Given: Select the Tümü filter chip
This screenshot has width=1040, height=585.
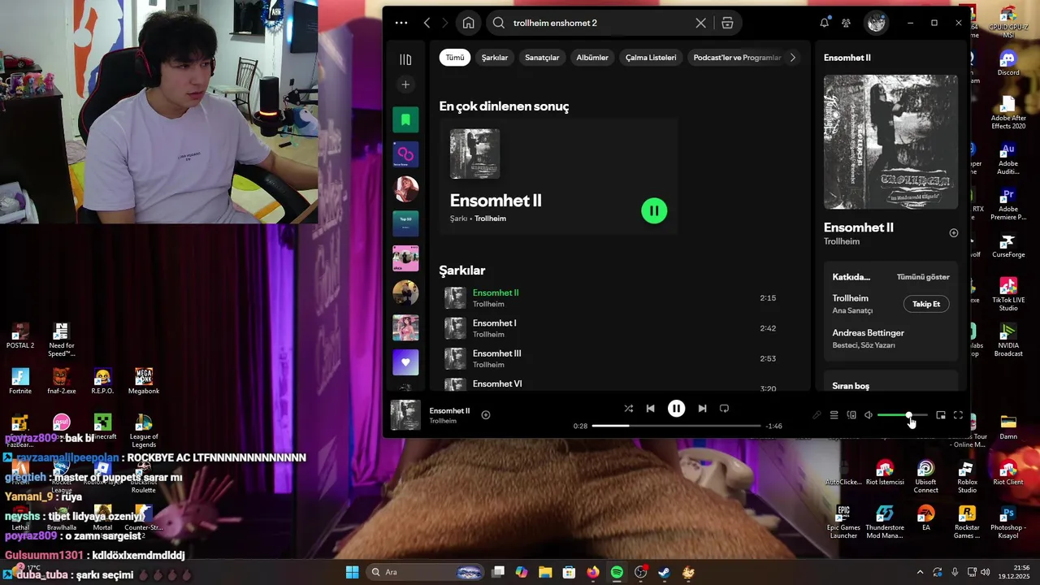Looking at the screenshot, I should (x=455, y=58).
